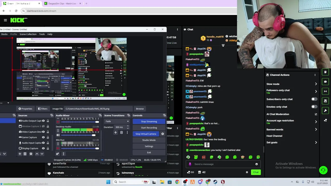Viewport: 331px width, 186px height.
Task: Reload the dashboard page in browser
Action: click(x=16, y=11)
